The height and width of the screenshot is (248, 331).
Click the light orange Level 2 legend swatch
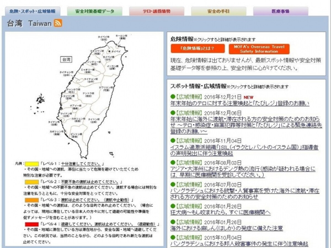[x=32, y=182]
